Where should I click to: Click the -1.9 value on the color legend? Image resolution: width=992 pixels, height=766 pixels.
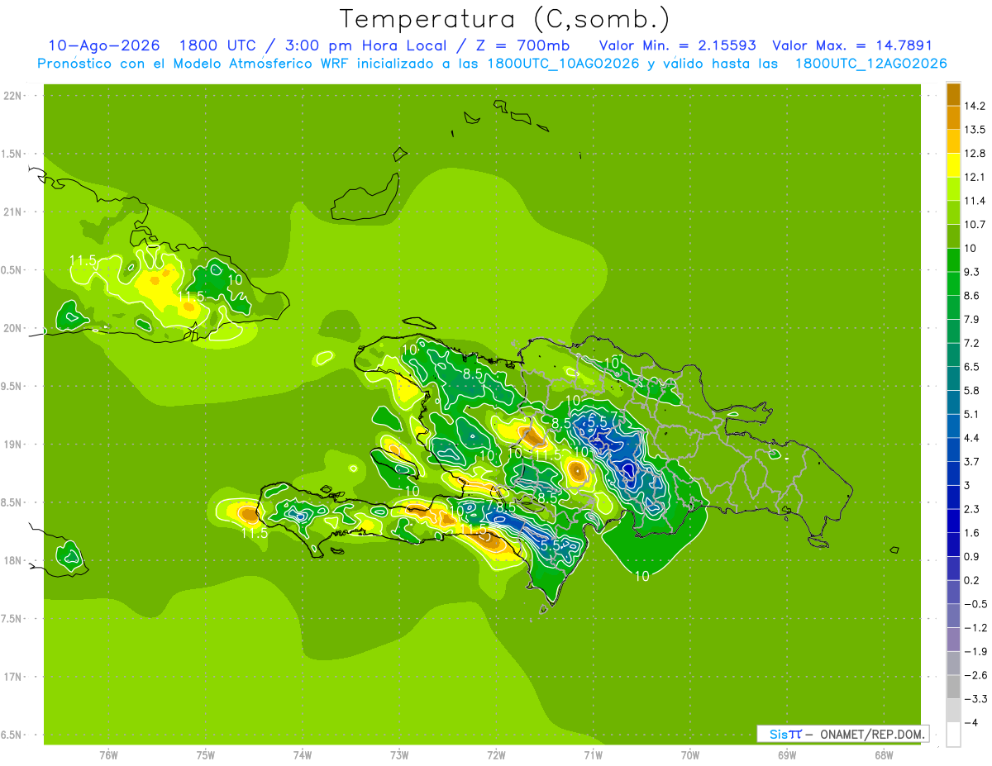(975, 651)
